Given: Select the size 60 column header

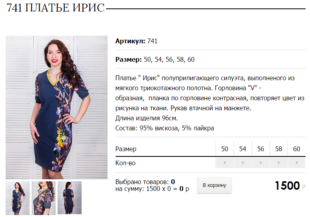Looking at the screenshot, I should coord(296,149).
